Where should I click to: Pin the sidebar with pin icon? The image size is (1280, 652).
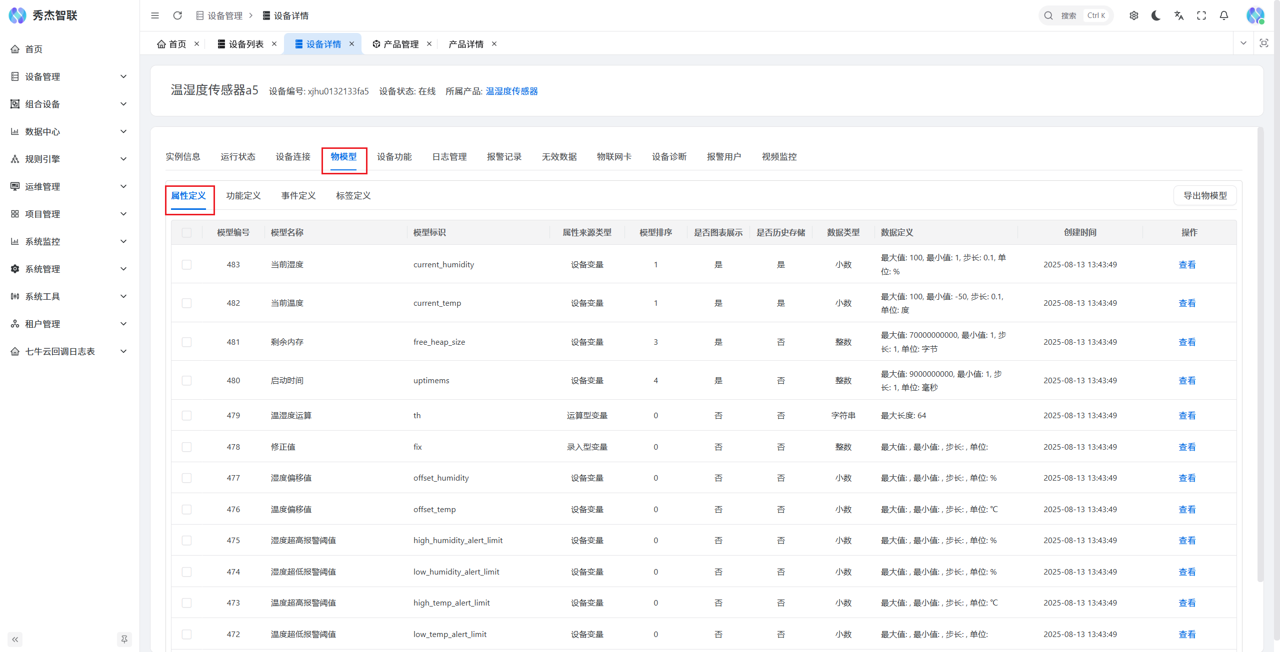click(x=124, y=639)
